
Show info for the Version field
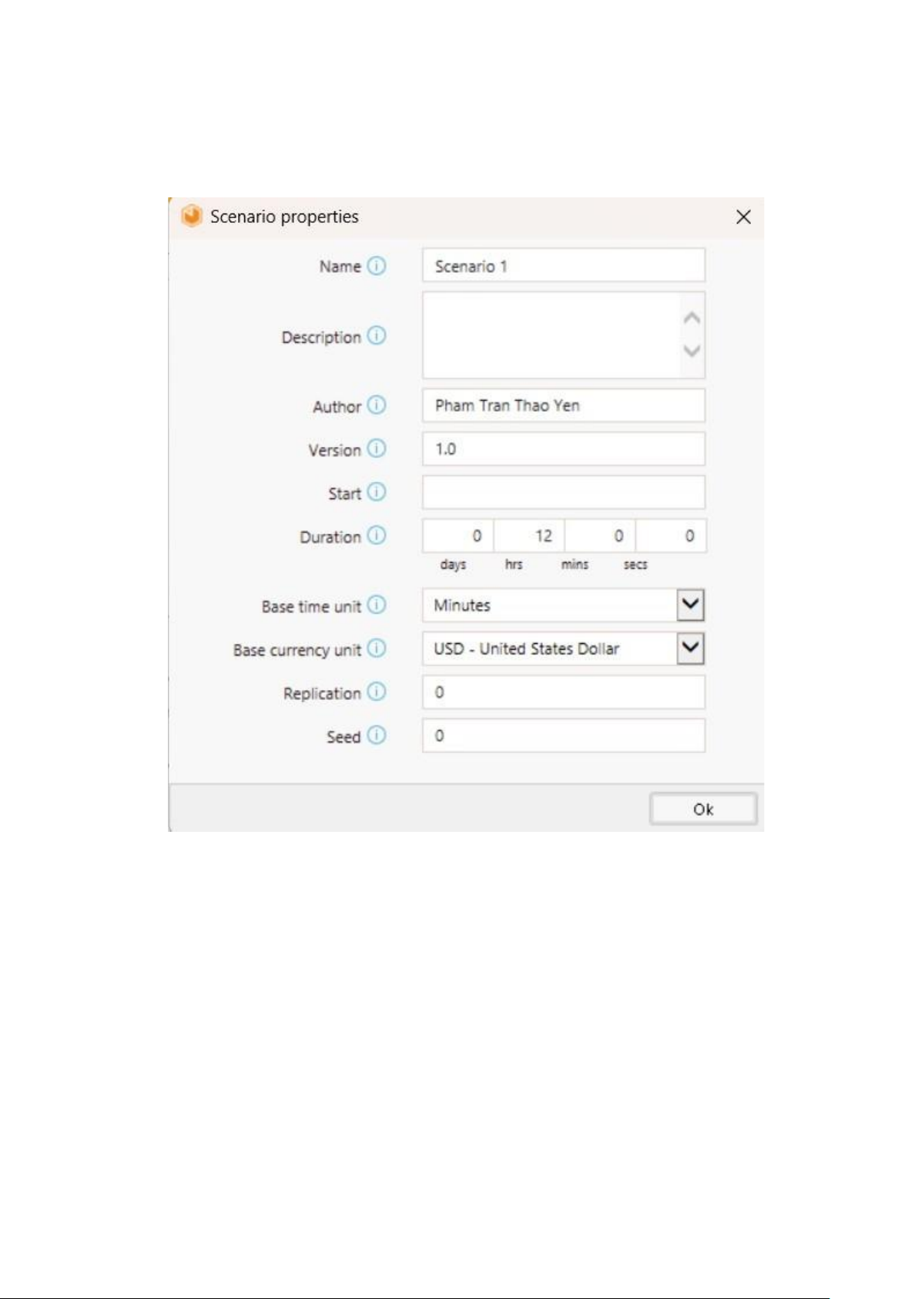point(376,449)
